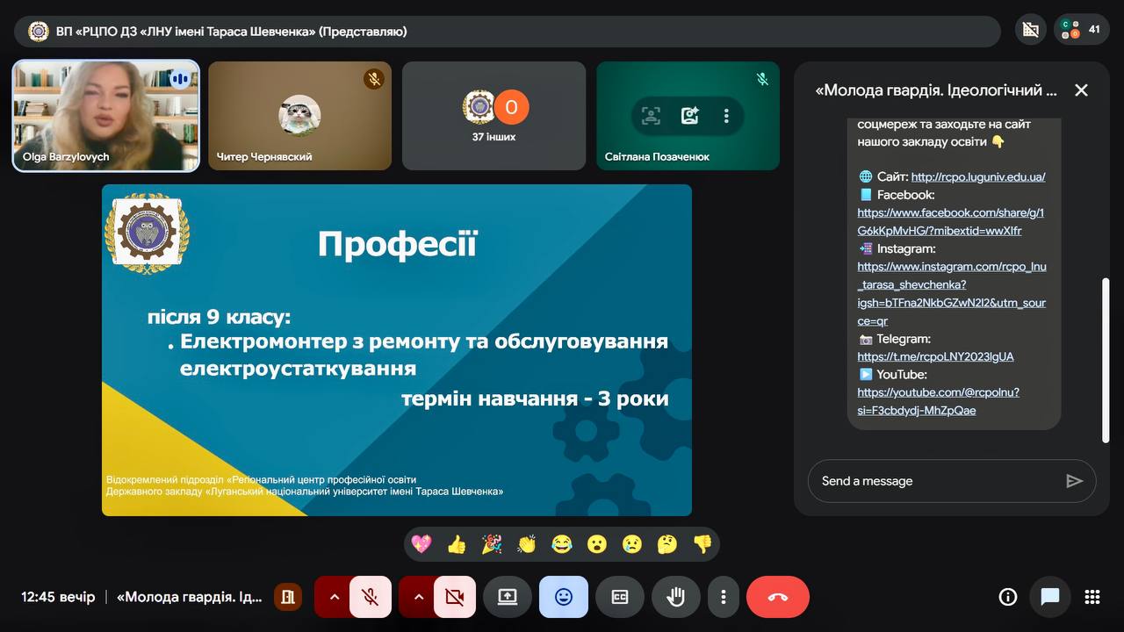
Task: Open more options on Світлана Позаченюк tile
Action: pyautogui.click(x=726, y=116)
